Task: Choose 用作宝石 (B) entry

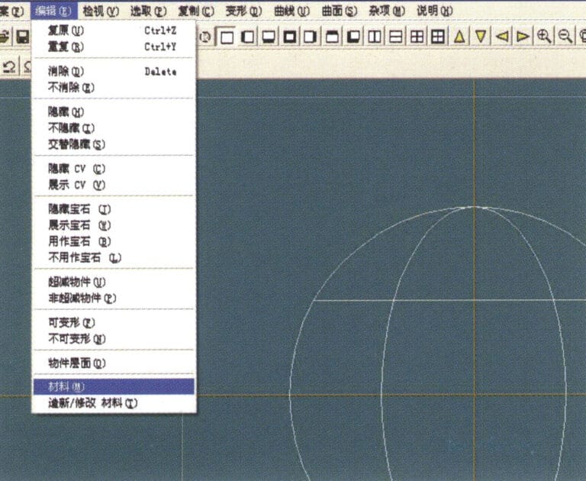Action: 114,241
